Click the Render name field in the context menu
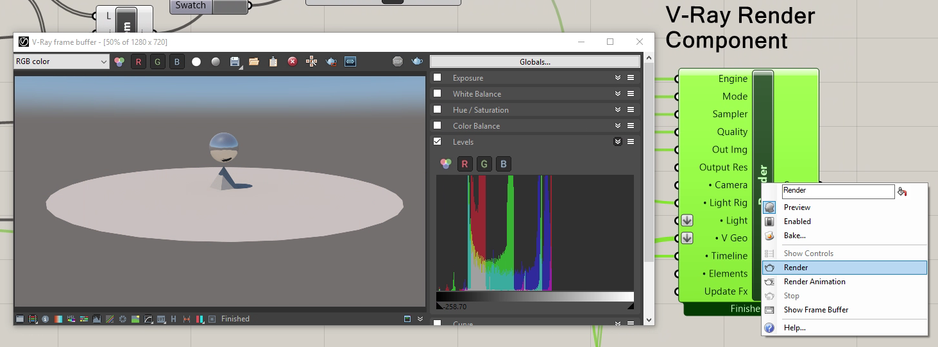This screenshot has height=347, width=938. [x=837, y=191]
